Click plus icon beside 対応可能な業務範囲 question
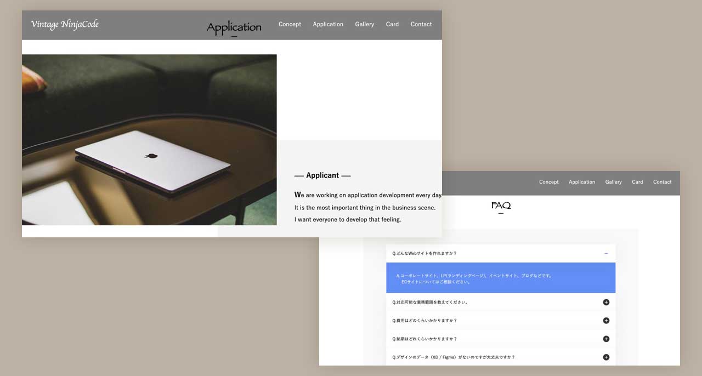702x376 pixels. coord(606,302)
